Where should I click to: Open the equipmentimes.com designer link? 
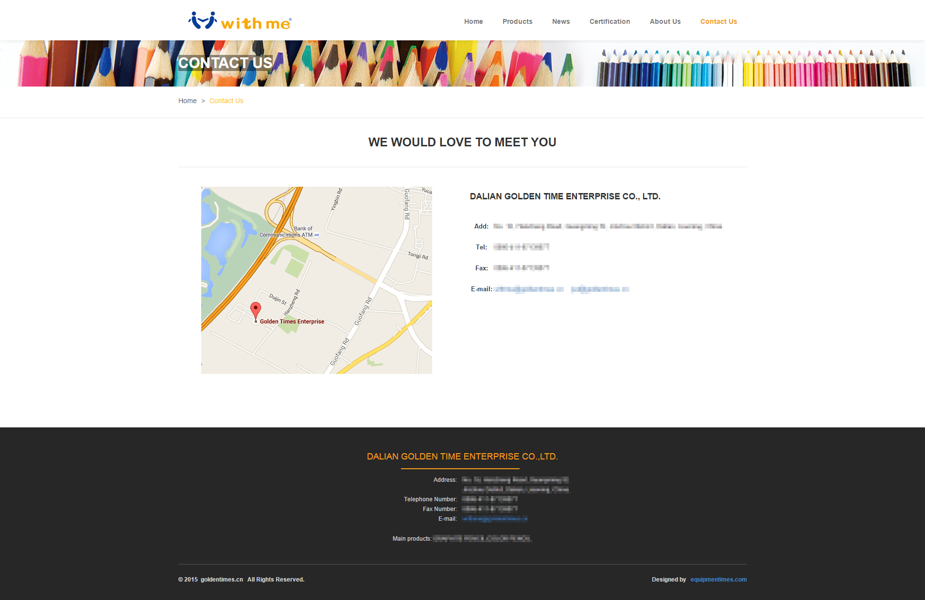coord(718,579)
